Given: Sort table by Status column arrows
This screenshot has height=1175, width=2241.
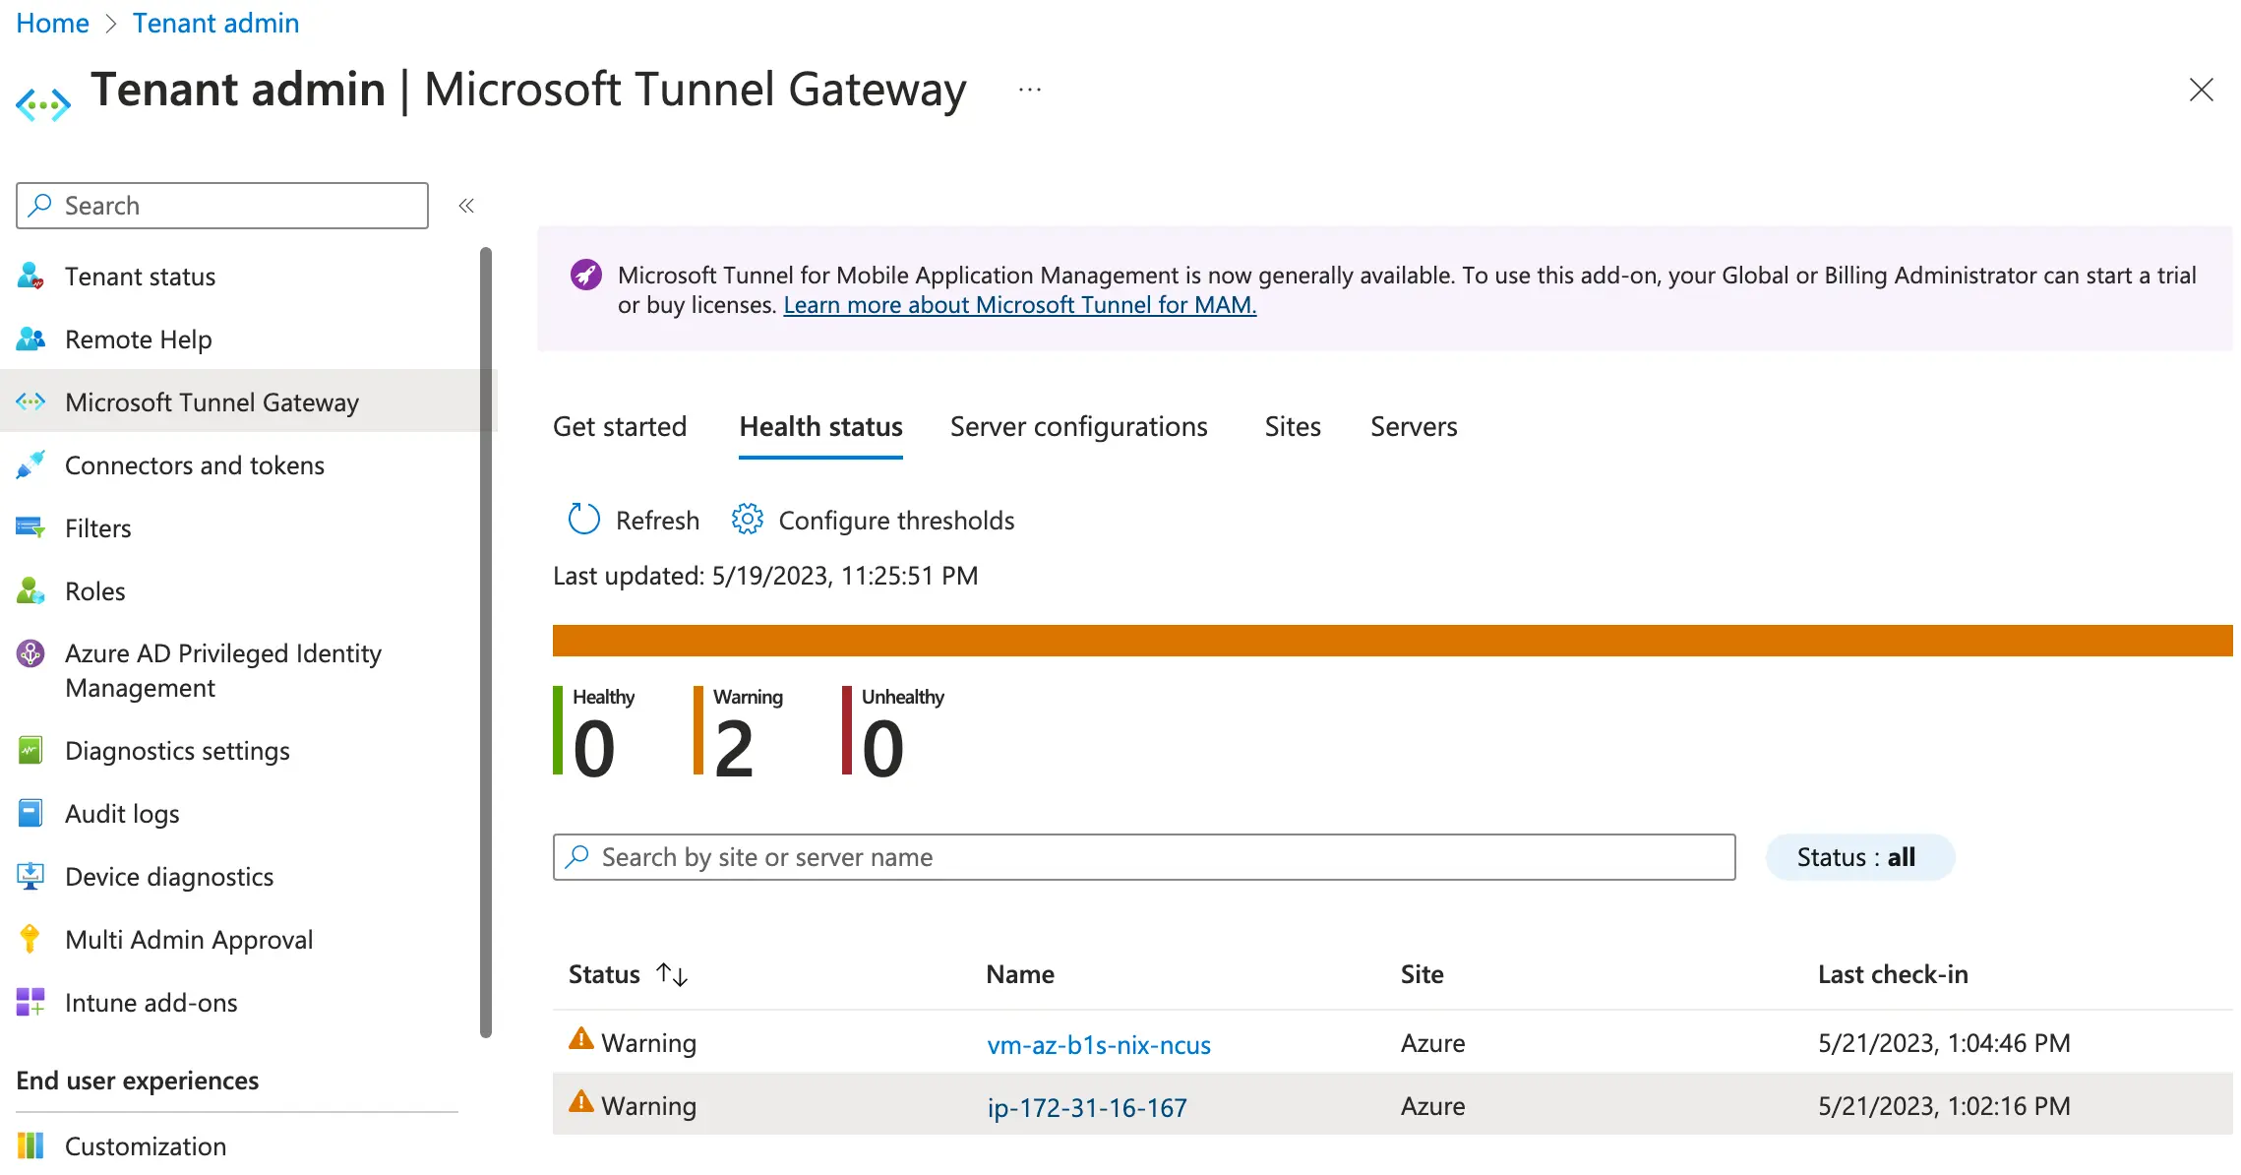Looking at the screenshot, I should point(672,974).
